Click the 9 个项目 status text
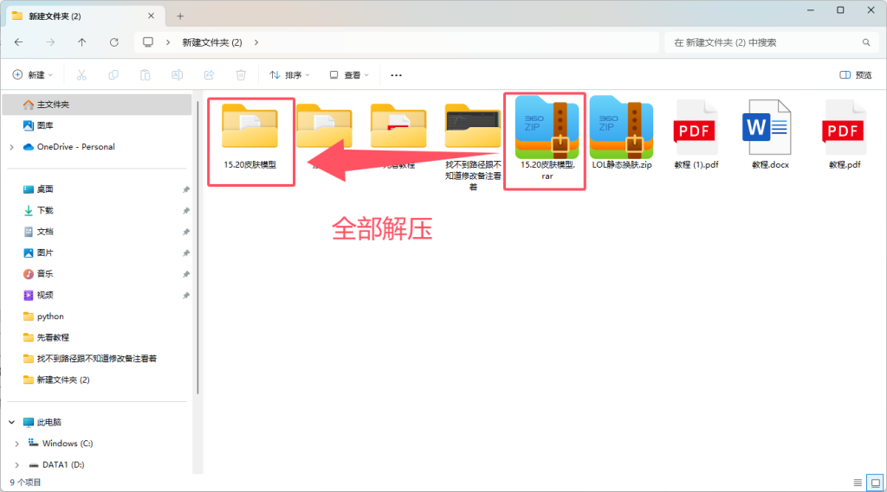Screen dimensions: 887x492 coord(25,482)
